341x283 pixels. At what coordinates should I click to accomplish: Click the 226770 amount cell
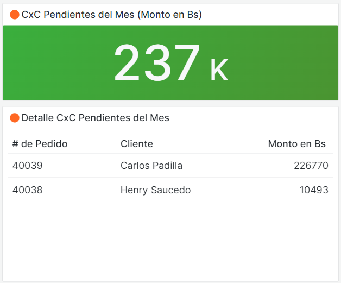coord(311,166)
